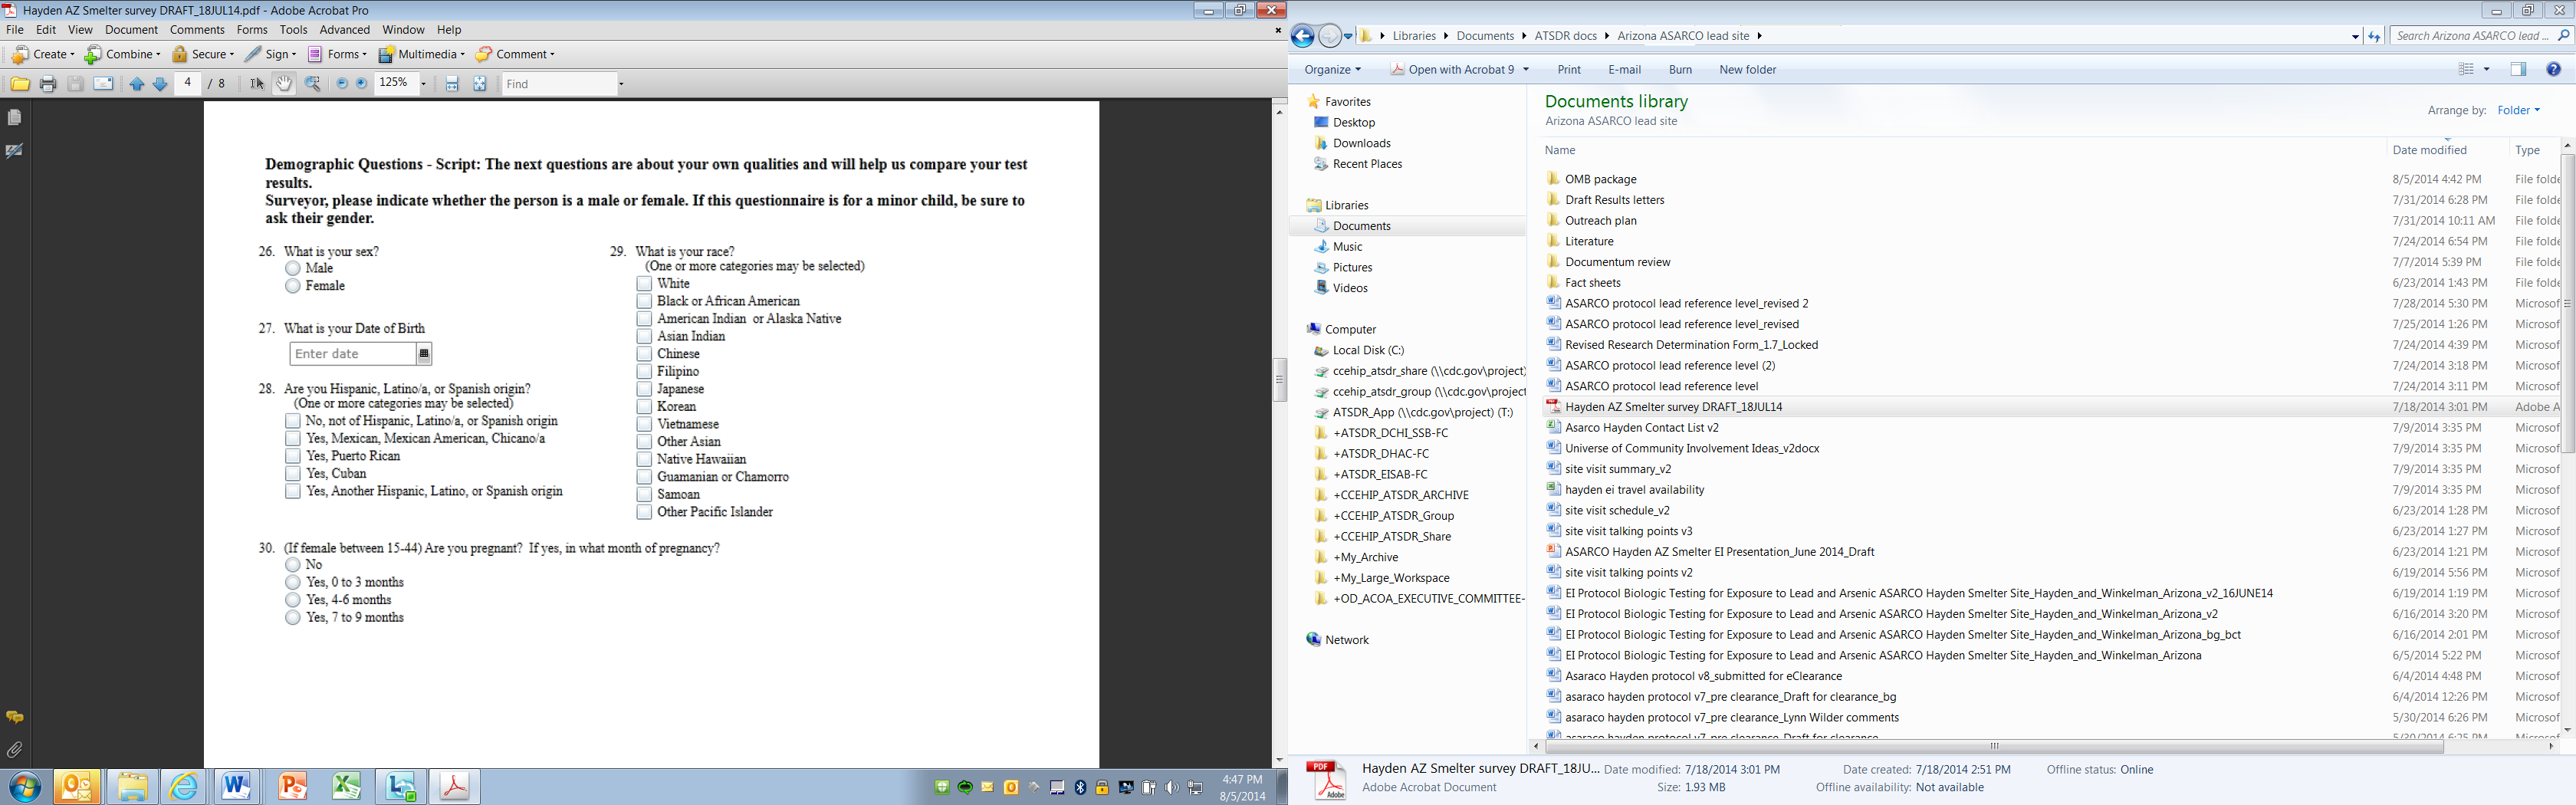This screenshot has height=805, width=2576.
Task: Open the Comments panel in Acrobat sidebar
Action: [15, 717]
